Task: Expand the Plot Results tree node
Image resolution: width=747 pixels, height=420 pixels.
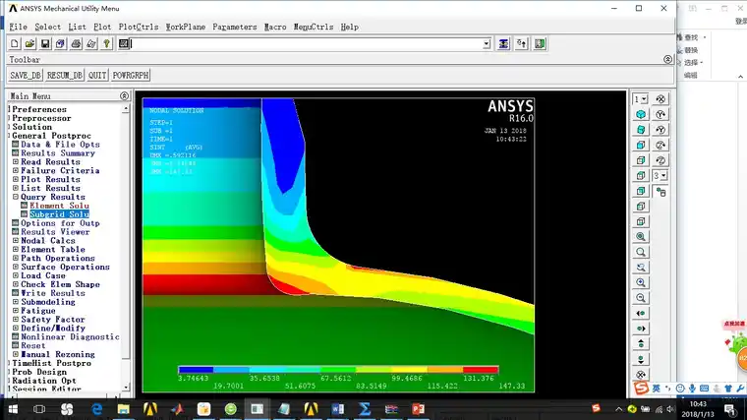Action: click(16, 179)
